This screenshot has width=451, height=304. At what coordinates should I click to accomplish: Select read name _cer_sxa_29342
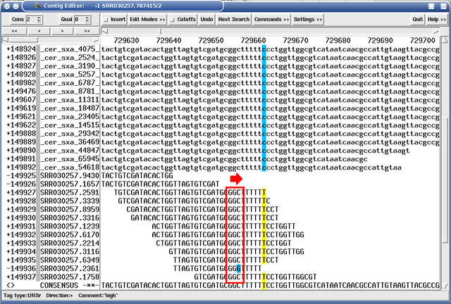[69, 134]
